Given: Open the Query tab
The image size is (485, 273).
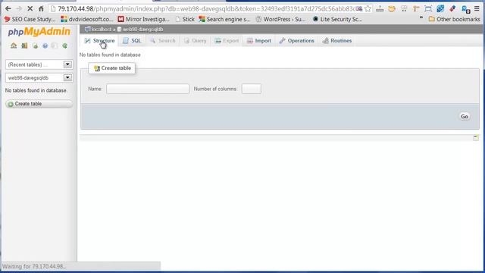Looking at the screenshot, I should [x=195, y=41].
